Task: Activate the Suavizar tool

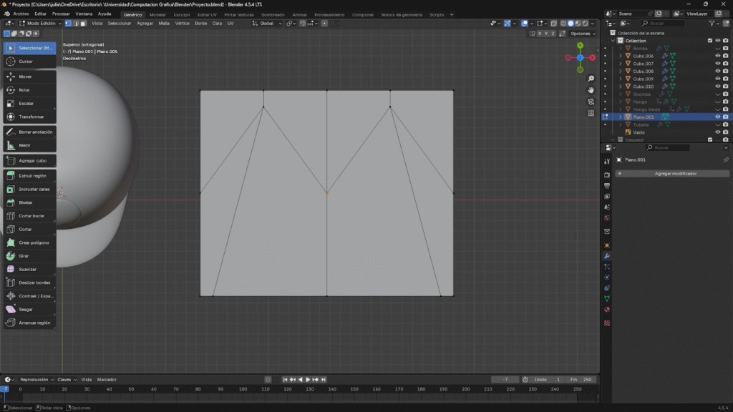Action: pyautogui.click(x=29, y=269)
